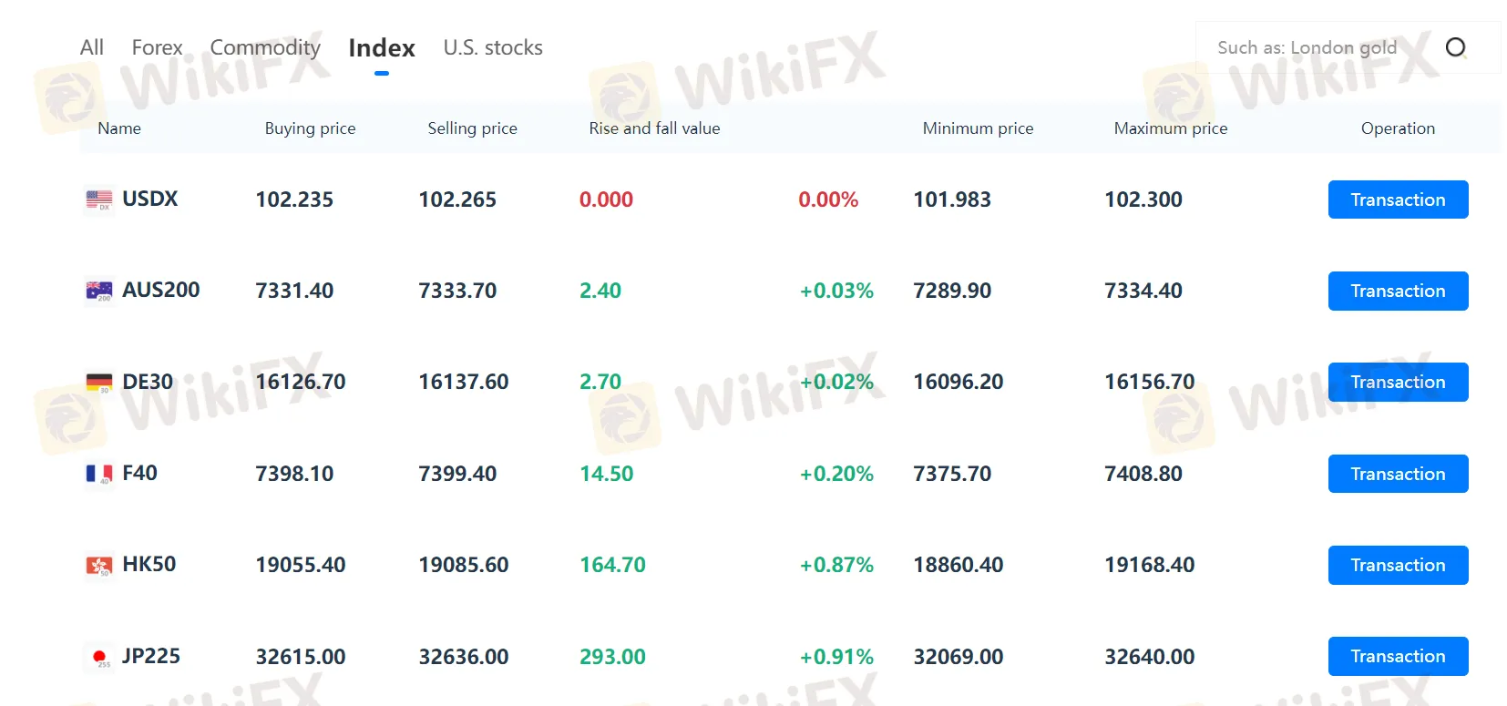This screenshot has width=1507, height=706.
Task: Click the JP225 Japanese flag icon
Action: [98, 657]
